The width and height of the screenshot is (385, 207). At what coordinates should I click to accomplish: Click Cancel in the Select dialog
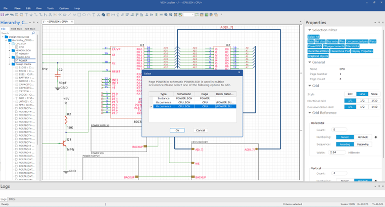(201, 130)
